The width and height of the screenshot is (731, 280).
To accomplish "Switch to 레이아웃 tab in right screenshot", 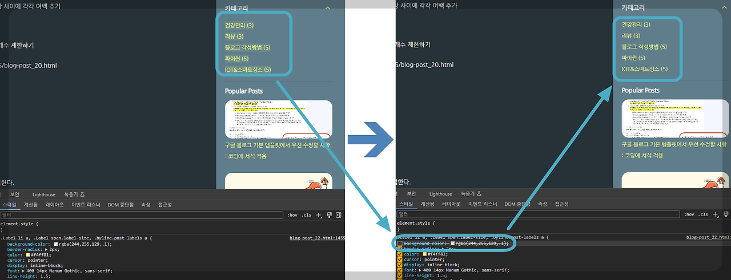I will [452, 204].
